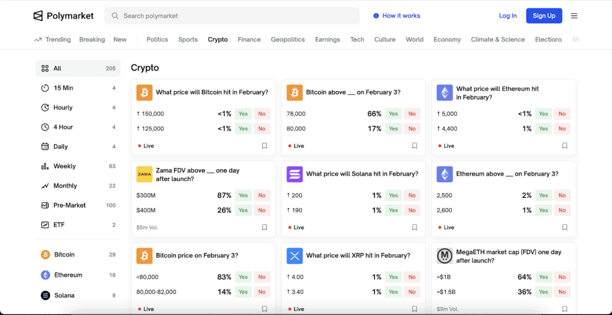The image size is (612, 315).
Task: Select No for Bitcoin 78,000 outcome
Action: click(412, 114)
